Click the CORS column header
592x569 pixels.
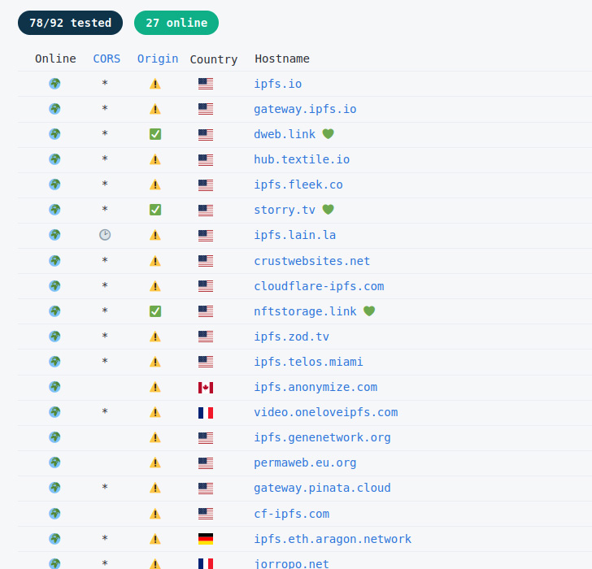pyautogui.click(x=107, y=59)
